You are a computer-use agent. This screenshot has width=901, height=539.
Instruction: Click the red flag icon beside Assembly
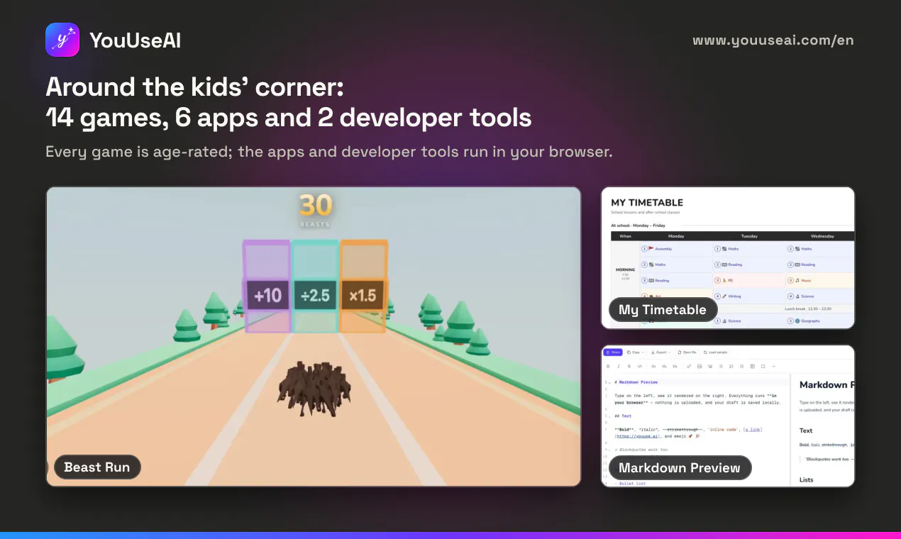(651, 248)
